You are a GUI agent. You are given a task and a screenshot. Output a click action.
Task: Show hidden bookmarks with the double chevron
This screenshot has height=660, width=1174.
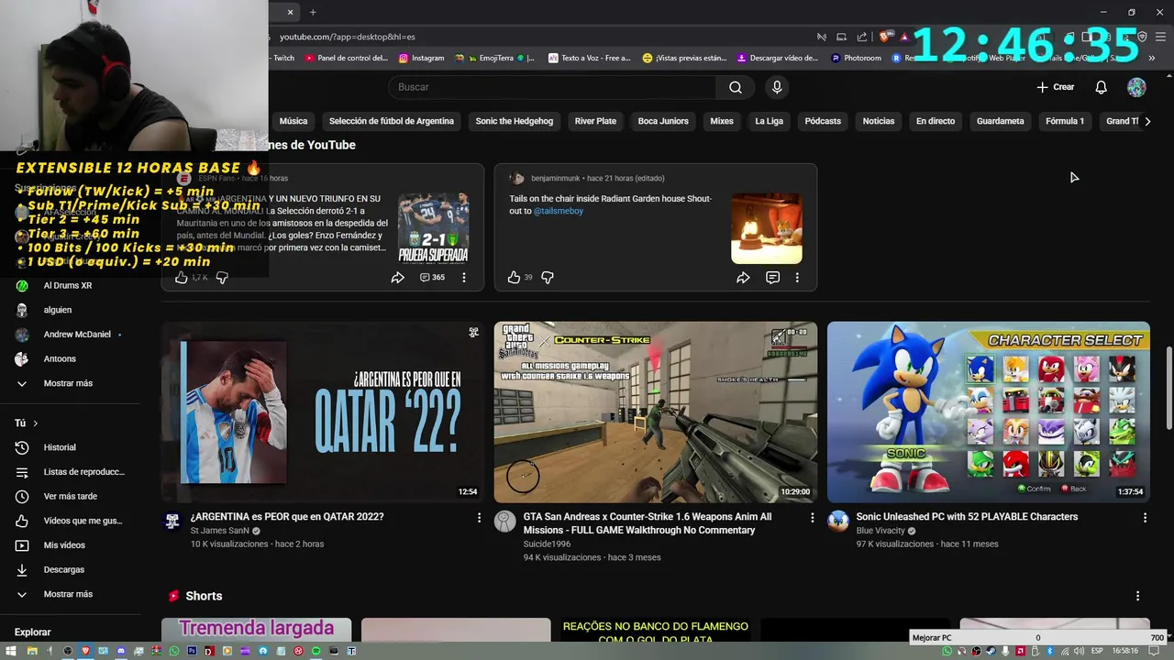[1152, 58]
